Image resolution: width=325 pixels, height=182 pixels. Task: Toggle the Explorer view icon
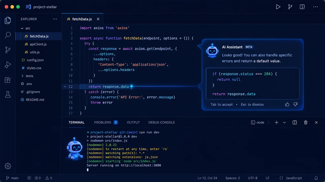pyautogui.click(x=8, y=20)
